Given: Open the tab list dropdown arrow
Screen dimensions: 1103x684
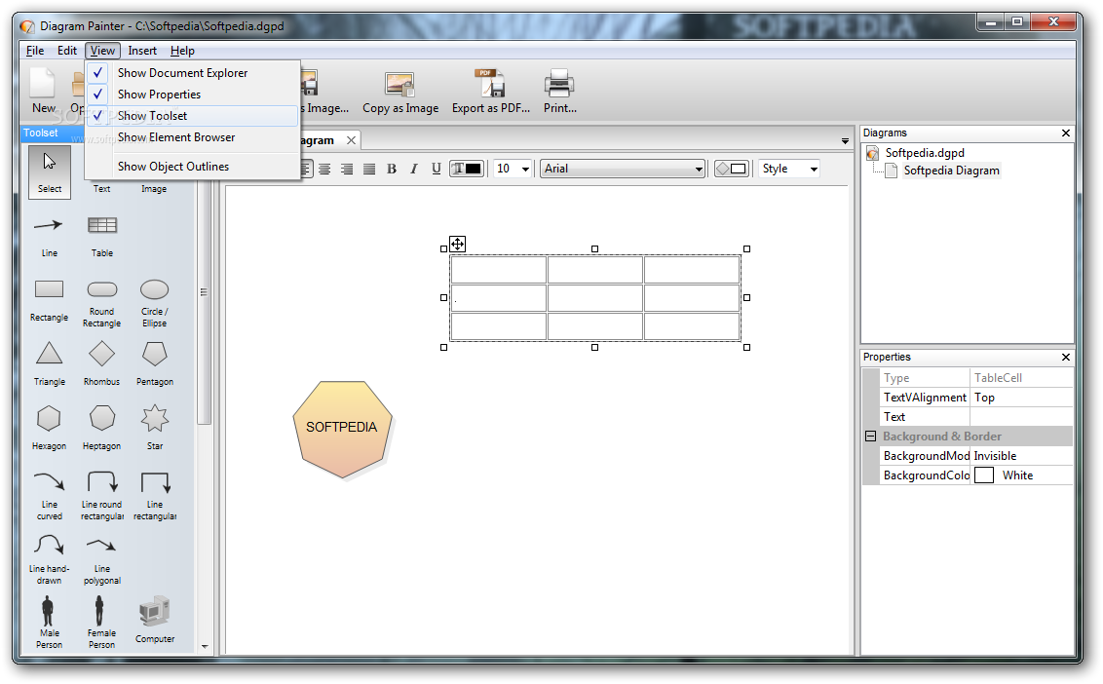Looking at the screenshot, I should pos(845,141).
